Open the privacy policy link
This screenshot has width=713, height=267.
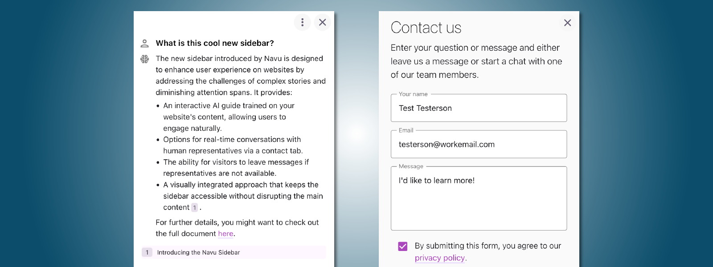tap(440, 258)
